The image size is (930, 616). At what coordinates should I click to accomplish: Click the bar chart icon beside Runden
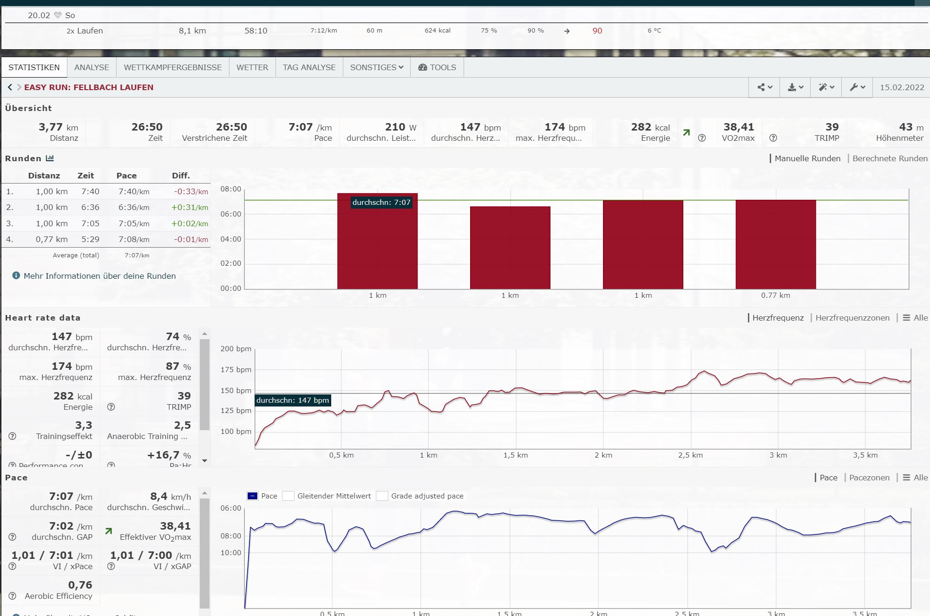(x=50, y=158)
